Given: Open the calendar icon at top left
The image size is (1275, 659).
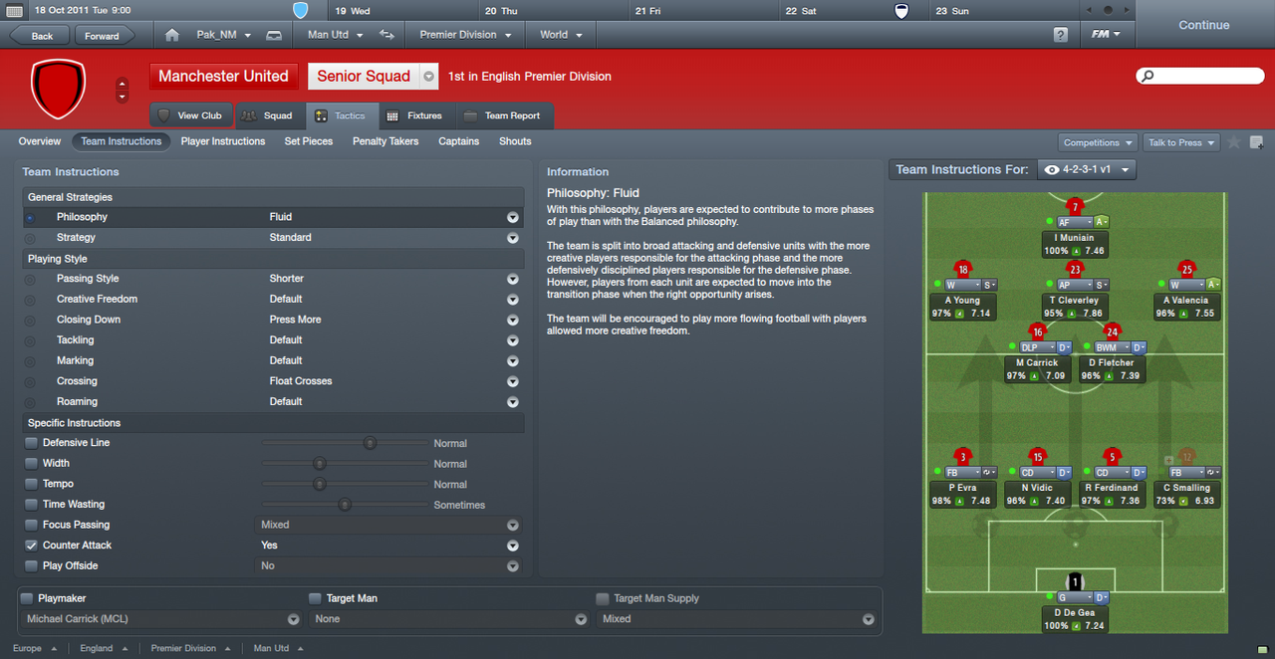Looking at the screenshot, I should (x=14, y=11).
